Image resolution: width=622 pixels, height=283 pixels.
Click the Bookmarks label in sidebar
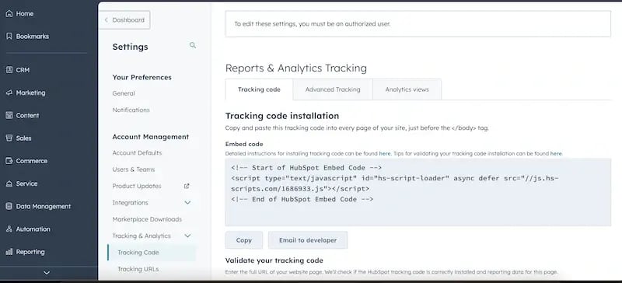pyautogui.click(x=33, y=36)
